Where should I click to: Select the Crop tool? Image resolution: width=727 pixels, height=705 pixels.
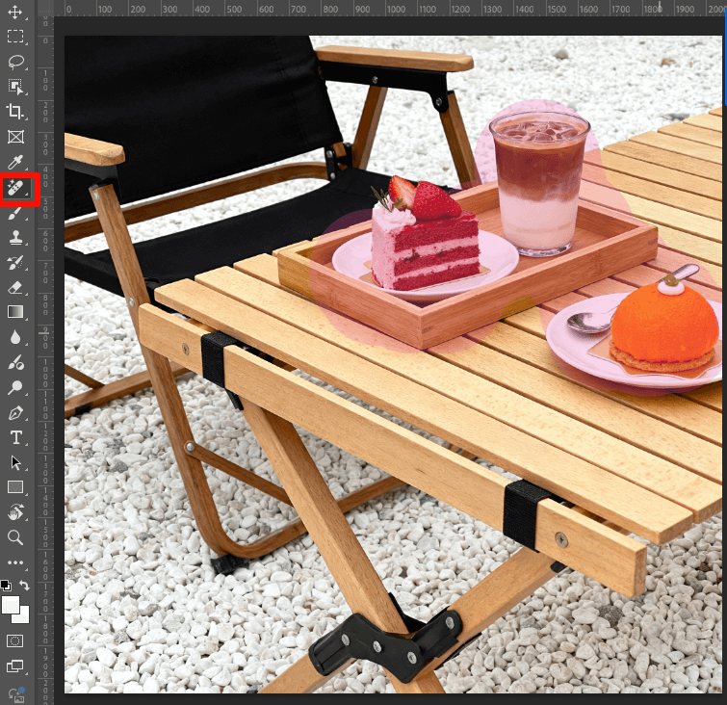coord(15,112)
